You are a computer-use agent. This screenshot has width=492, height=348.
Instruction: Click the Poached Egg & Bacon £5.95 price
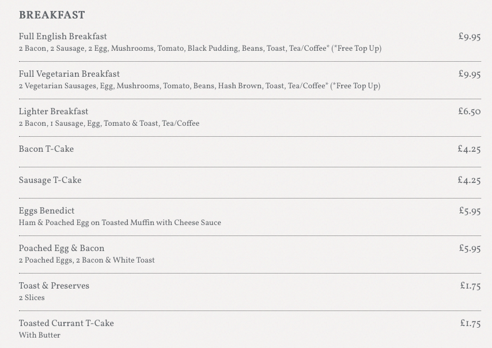(x=470, y=248)
